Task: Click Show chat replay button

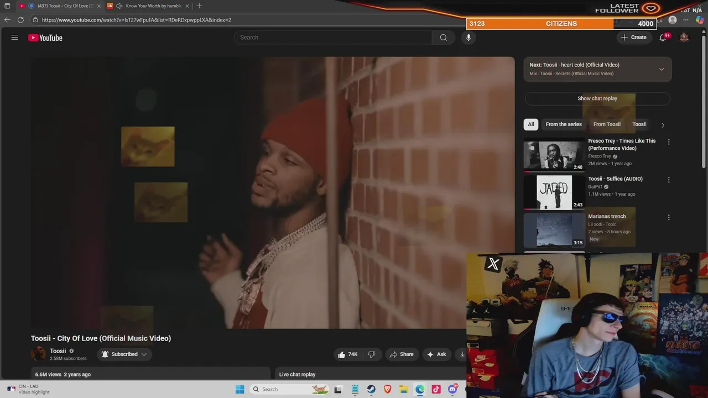Action: [x=597, y=98]
